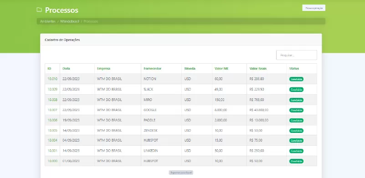365x178 pixels.
Task: Click the folder icon beside Processos title
Action: 39,10
